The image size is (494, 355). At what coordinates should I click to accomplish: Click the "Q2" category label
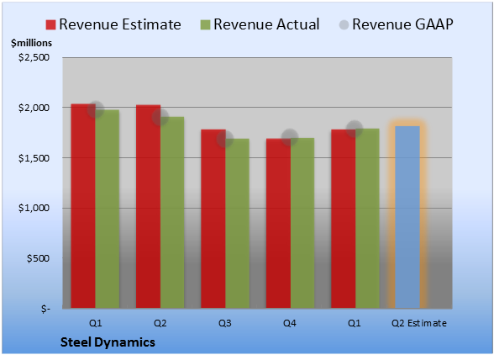click(x=160, y=323)
